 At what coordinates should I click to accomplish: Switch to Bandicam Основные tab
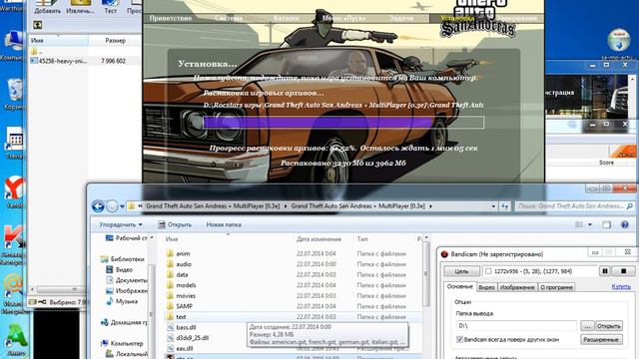point(459,287)
